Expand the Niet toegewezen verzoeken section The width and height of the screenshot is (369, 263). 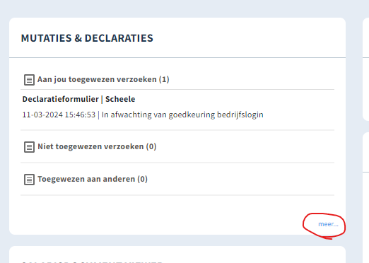point(97,146)
